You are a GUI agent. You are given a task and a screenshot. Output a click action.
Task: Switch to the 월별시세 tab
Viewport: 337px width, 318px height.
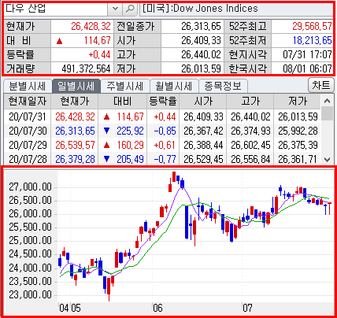[174, 86]
